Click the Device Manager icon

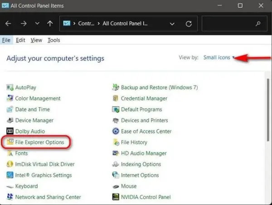(x=10, y=120)
